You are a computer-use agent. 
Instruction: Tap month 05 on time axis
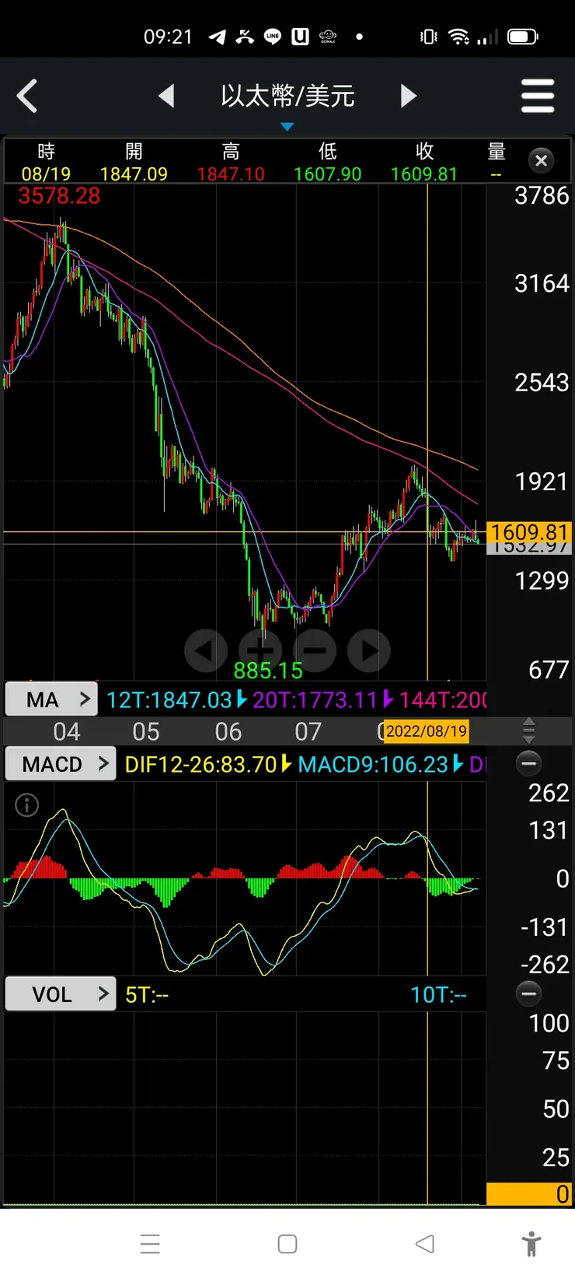146,732
